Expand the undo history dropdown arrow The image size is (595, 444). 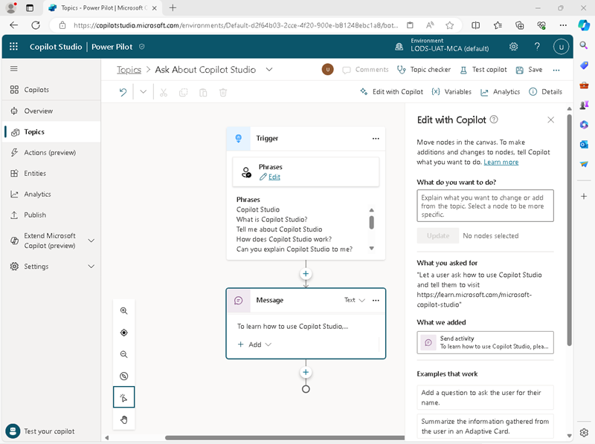coord(143,92)
